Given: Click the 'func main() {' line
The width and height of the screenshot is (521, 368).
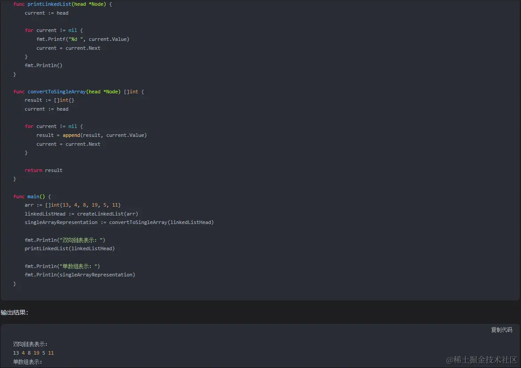Looking at the screenshot, I should 32,196.
